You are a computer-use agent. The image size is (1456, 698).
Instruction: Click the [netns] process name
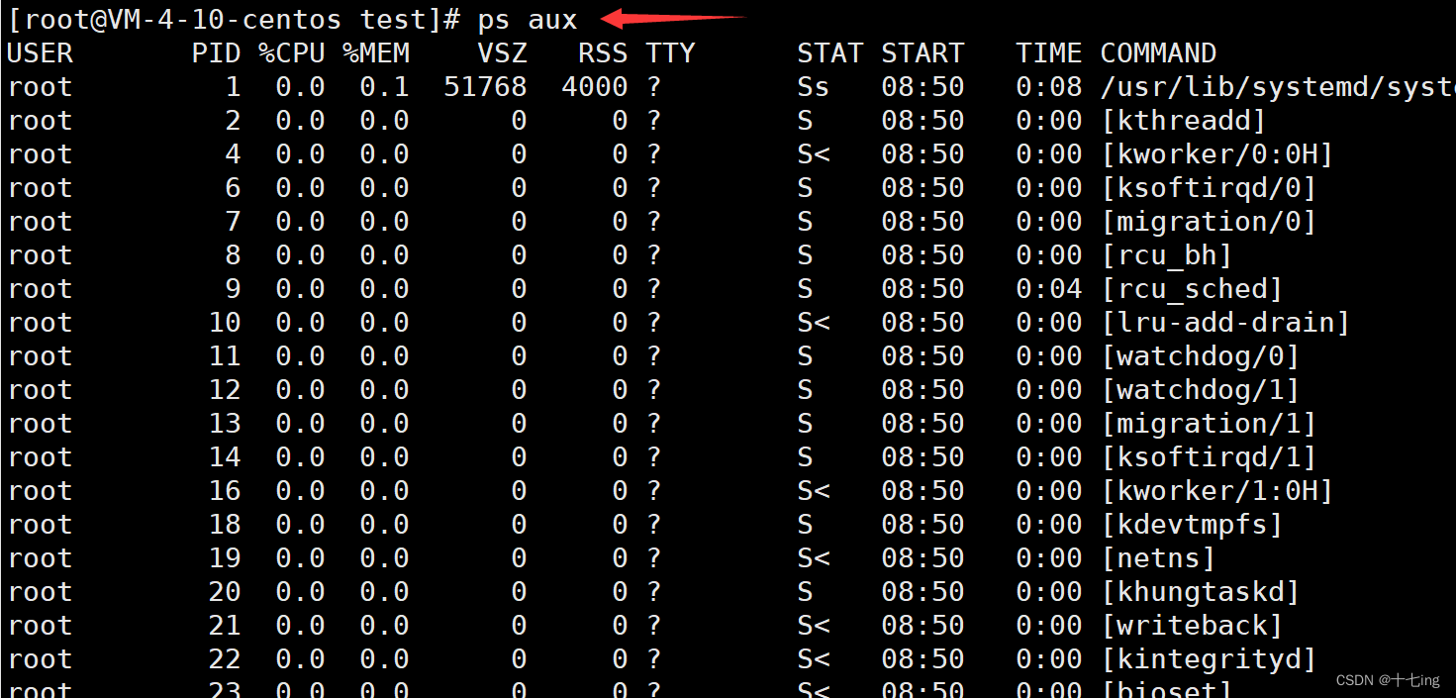pos(1158,558)
